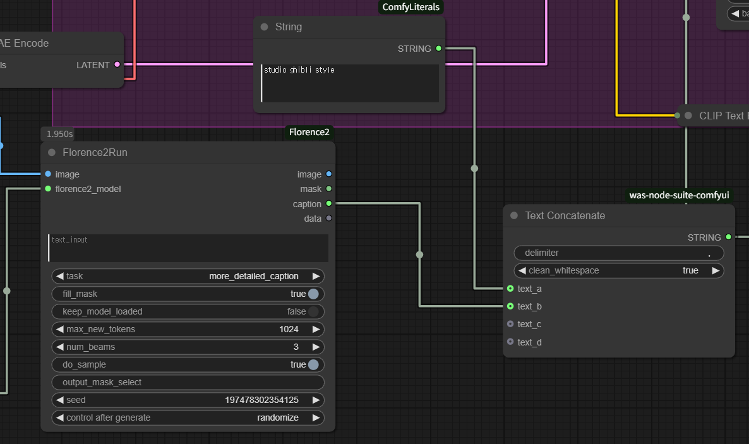Click the ComfyLiterals badge above String node

click(x=410, y=7)
